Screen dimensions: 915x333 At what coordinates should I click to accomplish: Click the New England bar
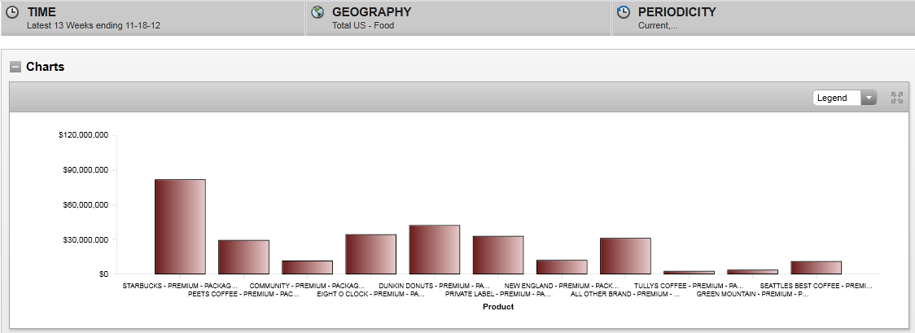coord(561,267)
